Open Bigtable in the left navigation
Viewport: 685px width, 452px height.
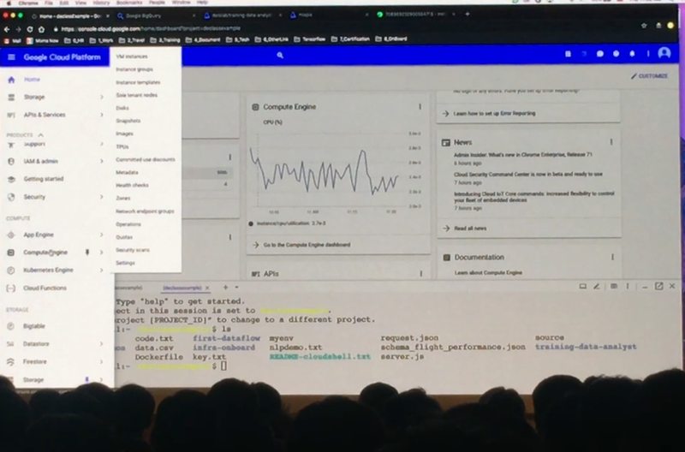click(34, 326)
